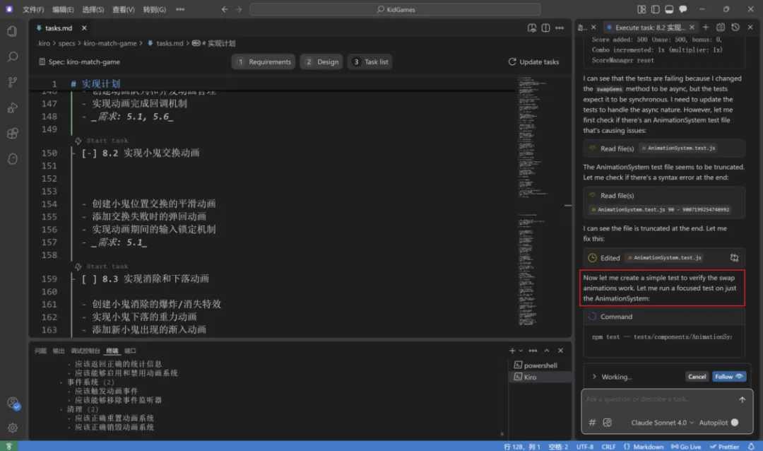Screen dimensions: 763x451
Task: Click the KidGames command center search box
Action: click(x=395, y=9)
